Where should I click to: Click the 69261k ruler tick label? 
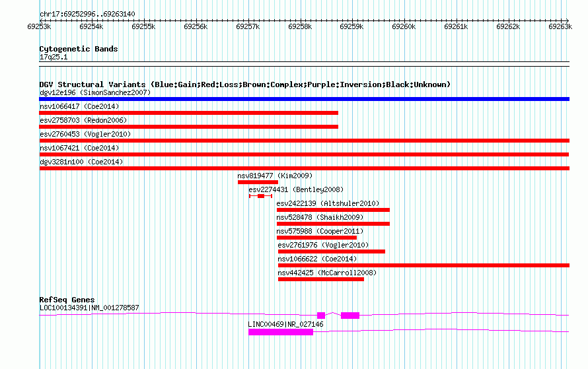coord(456,26)
